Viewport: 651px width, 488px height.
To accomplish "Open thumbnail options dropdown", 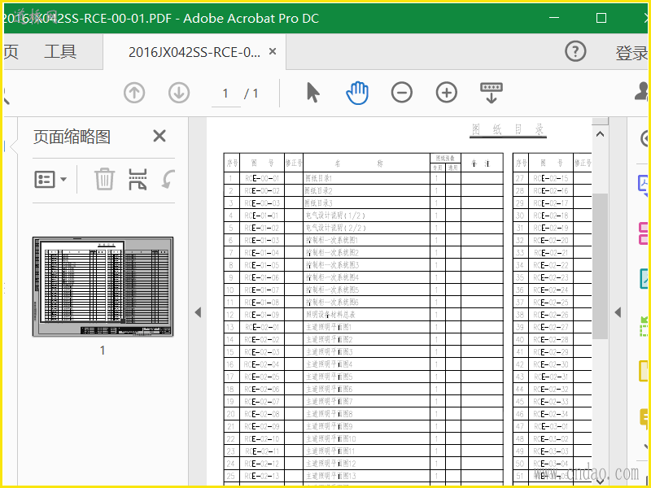I will [x=50, y=180].
